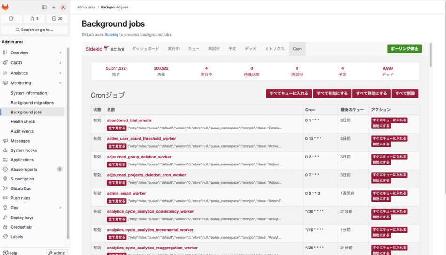Viewport: 446px width, 255px height.
Task: Show full active_user_count_threshold_worker details with 全て見せる
Action: tap(117, 146)
